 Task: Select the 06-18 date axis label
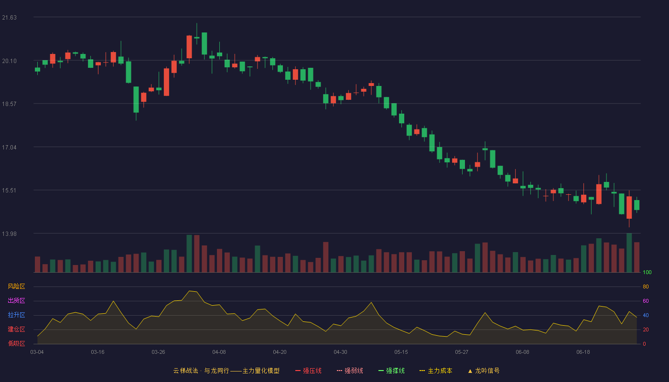click(x=583, y=352)
